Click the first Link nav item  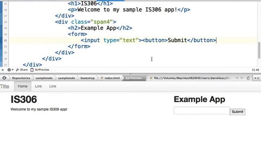(x=38, y=86)
